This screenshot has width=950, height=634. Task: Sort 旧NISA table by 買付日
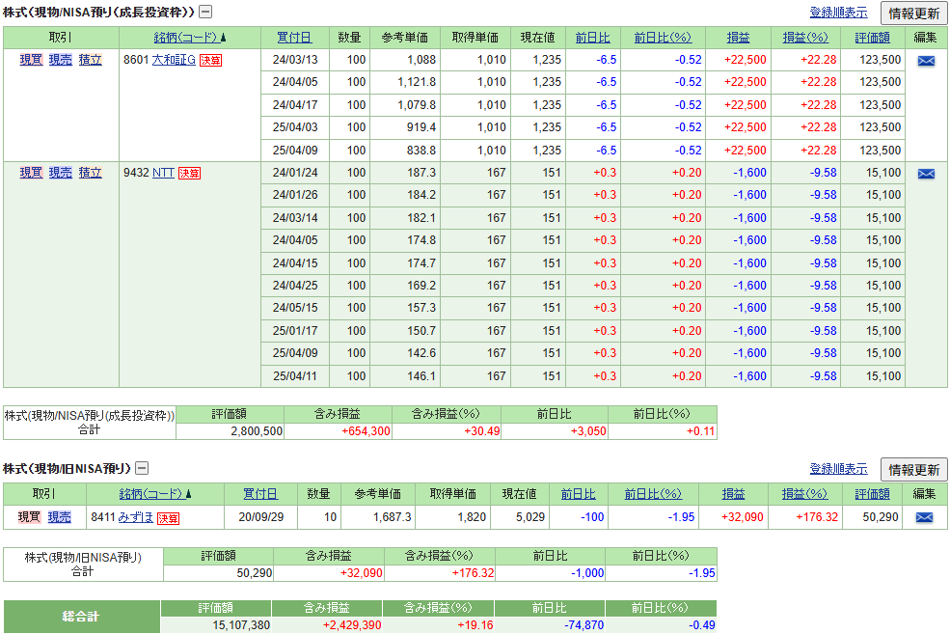pos(260,494)
